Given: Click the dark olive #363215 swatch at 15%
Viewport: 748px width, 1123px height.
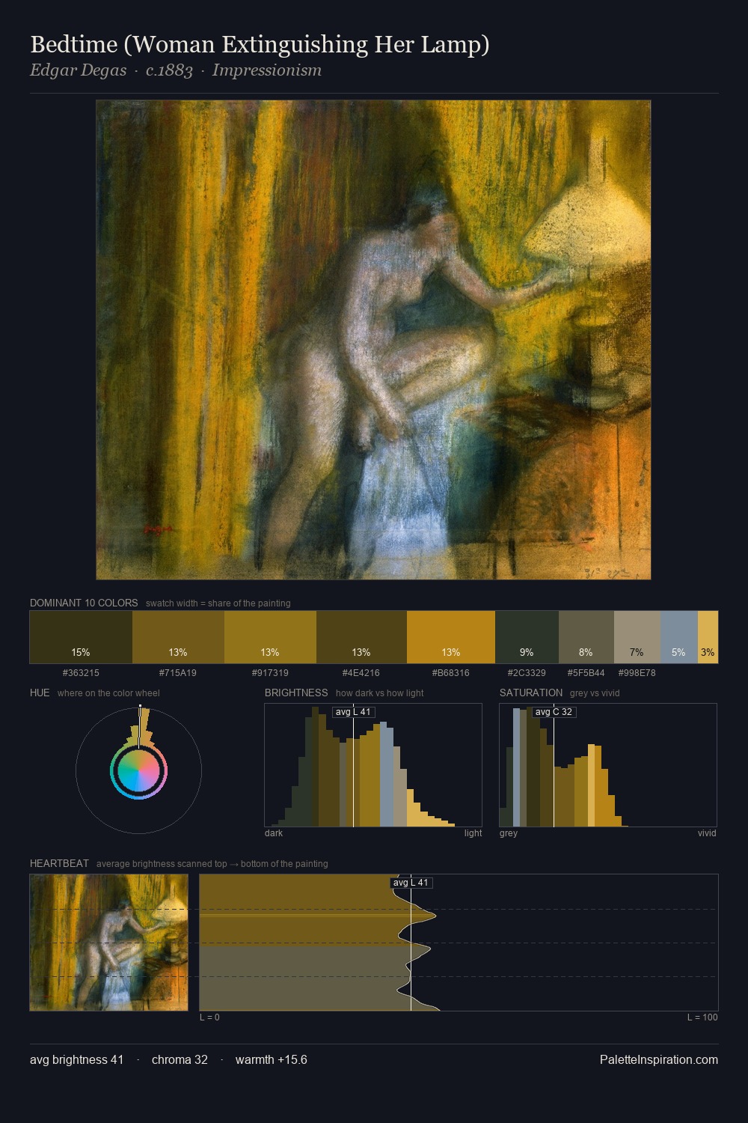Looking at the screenshot, I should [x=81, y=637].
